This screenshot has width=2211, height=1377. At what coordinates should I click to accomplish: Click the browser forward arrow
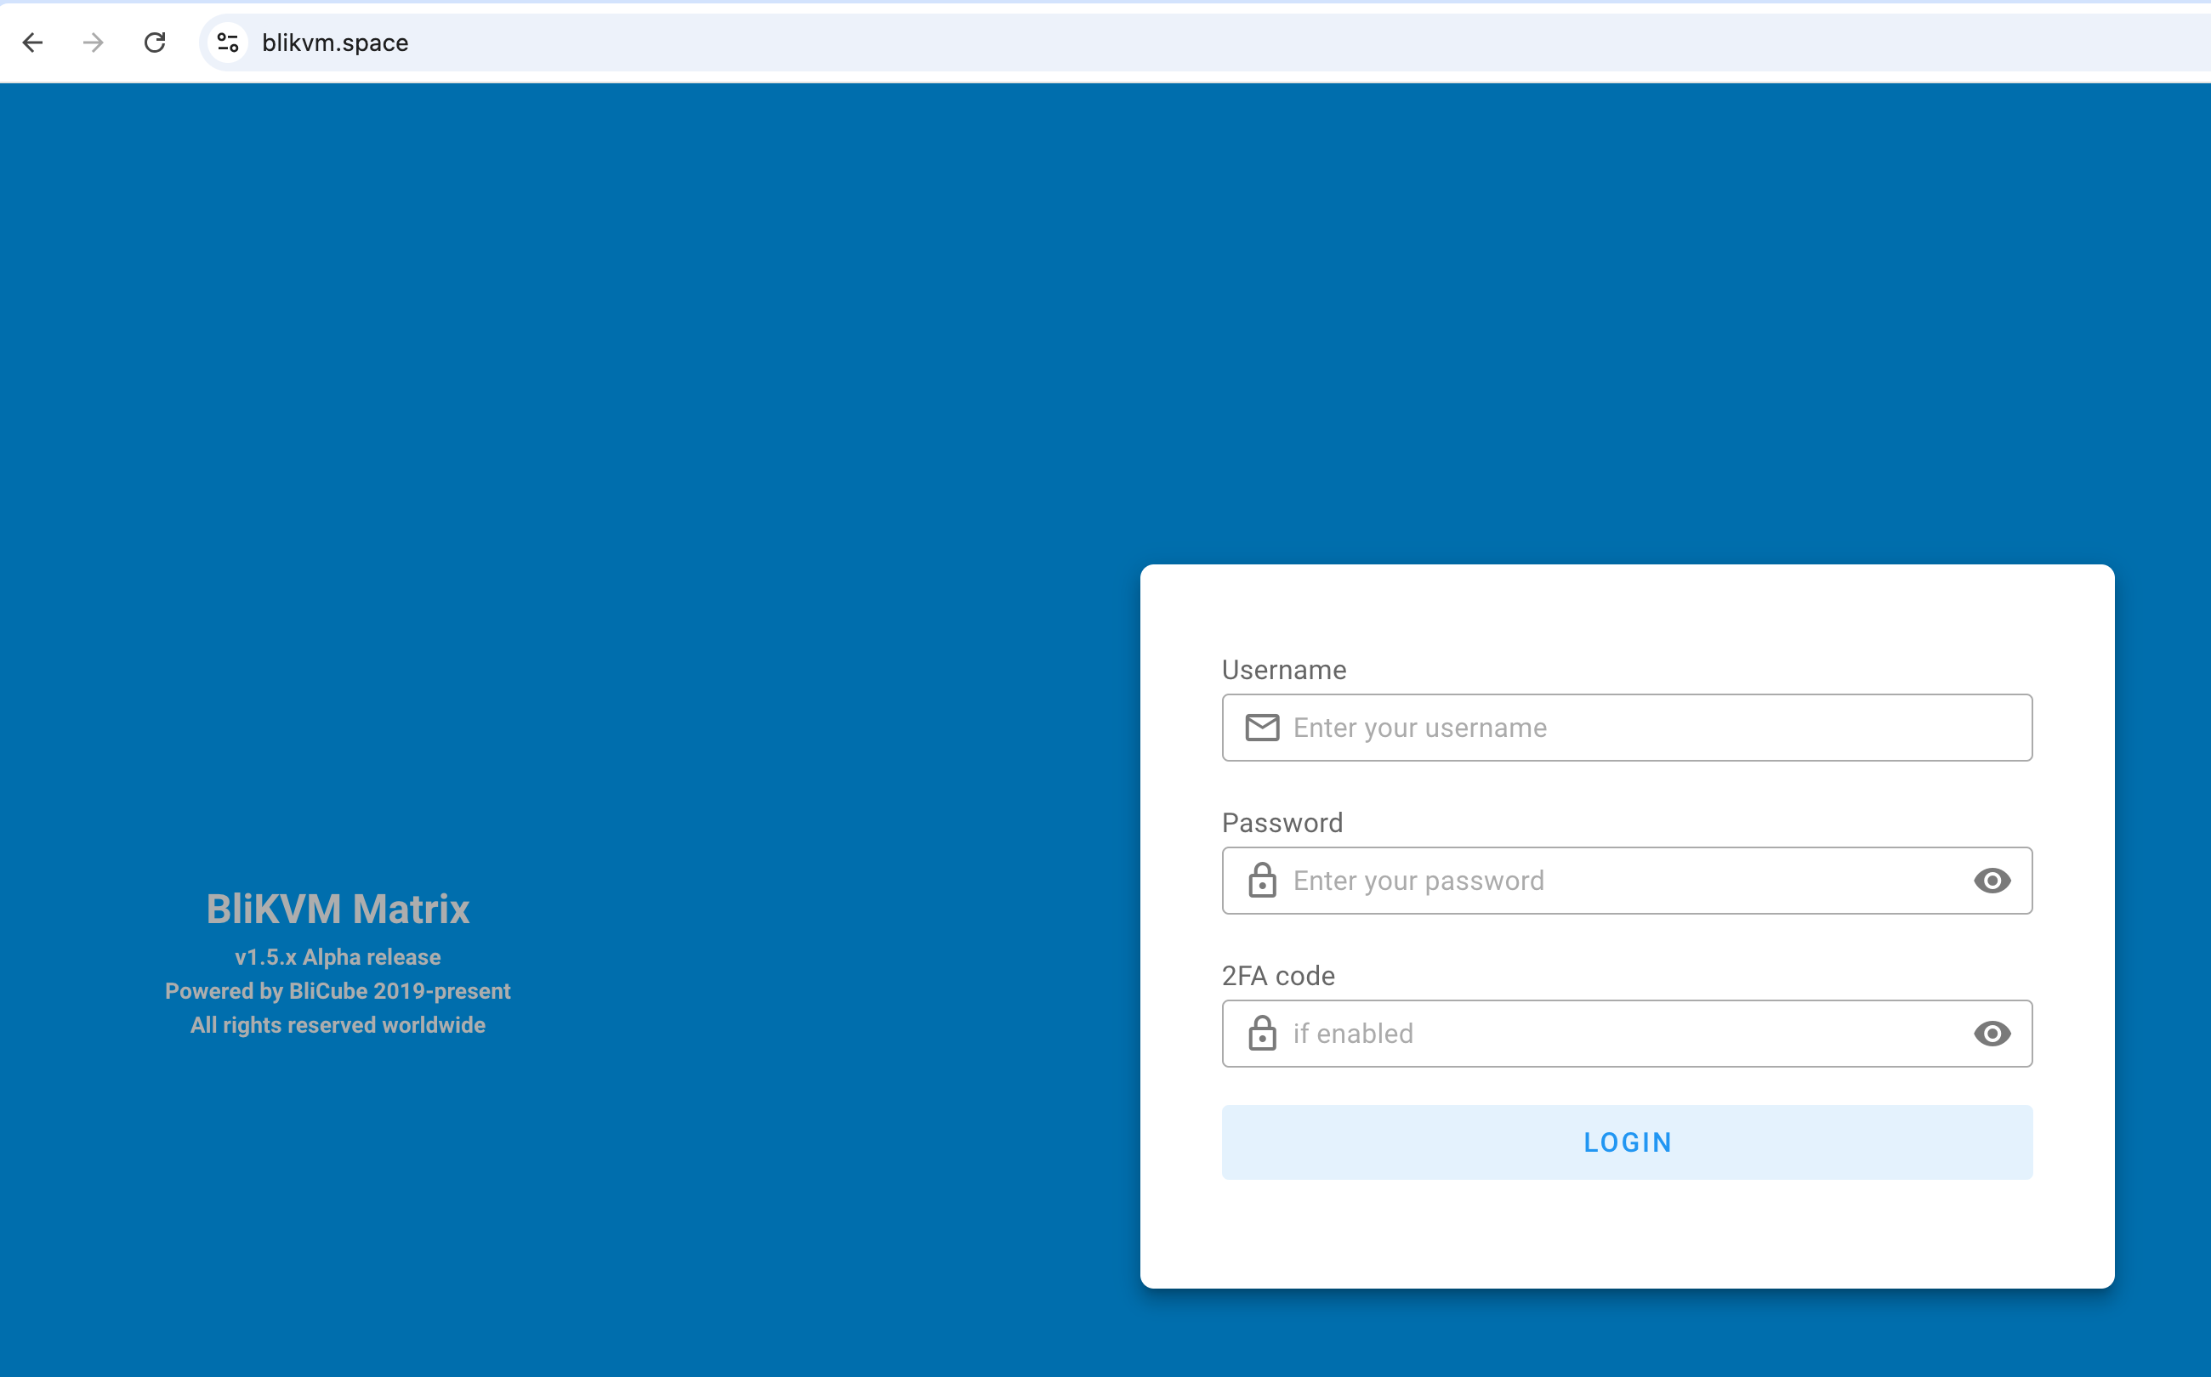(x=93, y=42)
